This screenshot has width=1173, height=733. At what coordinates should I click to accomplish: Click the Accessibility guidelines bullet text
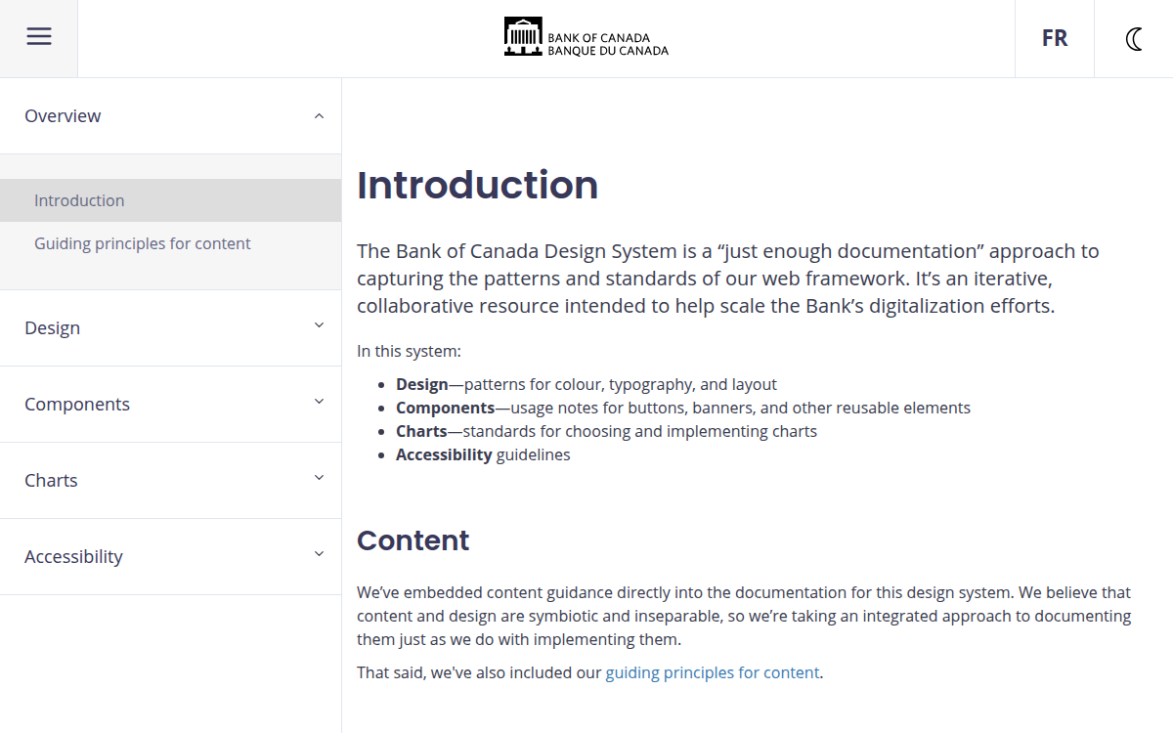pyautogui.click(x=483, y=454)
